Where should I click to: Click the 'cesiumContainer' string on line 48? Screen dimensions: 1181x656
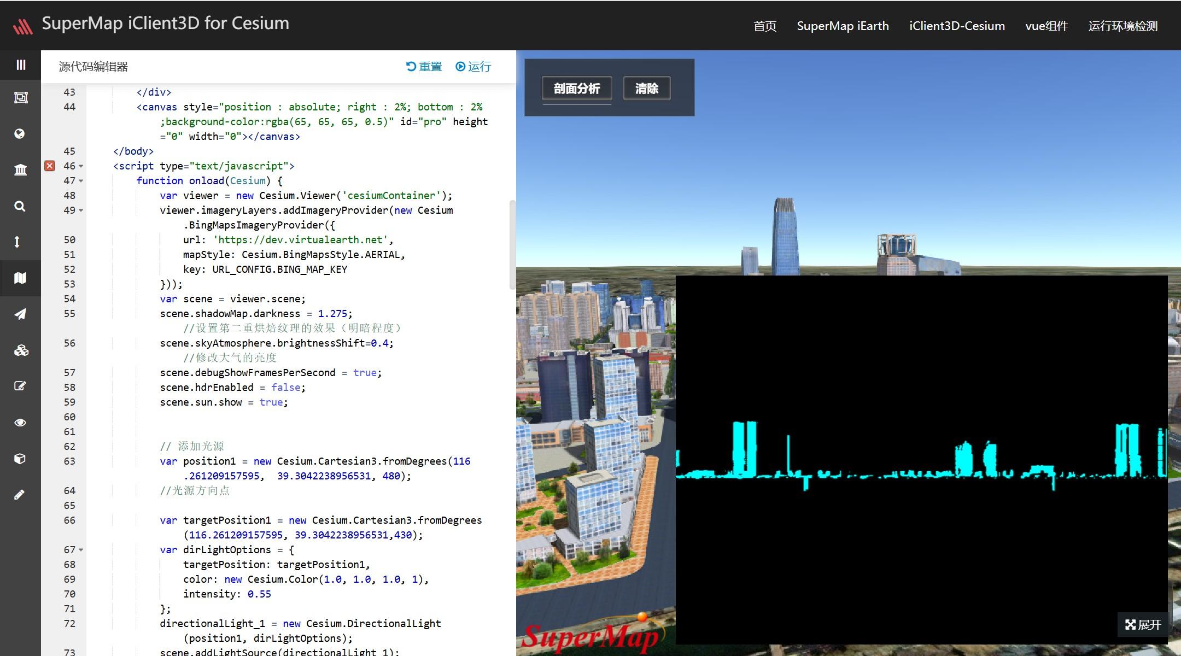click(391, 195)
